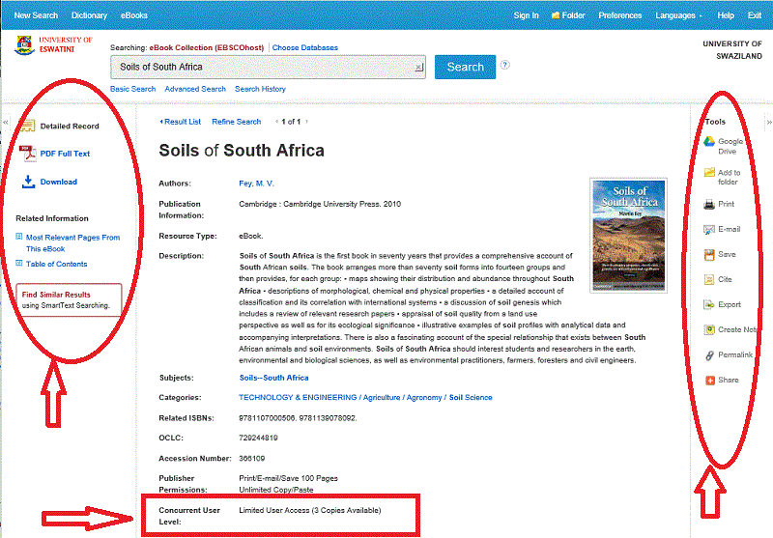The image size is (773, 538).
Task: Click the Print tool icon
Action: click(709, 204)
